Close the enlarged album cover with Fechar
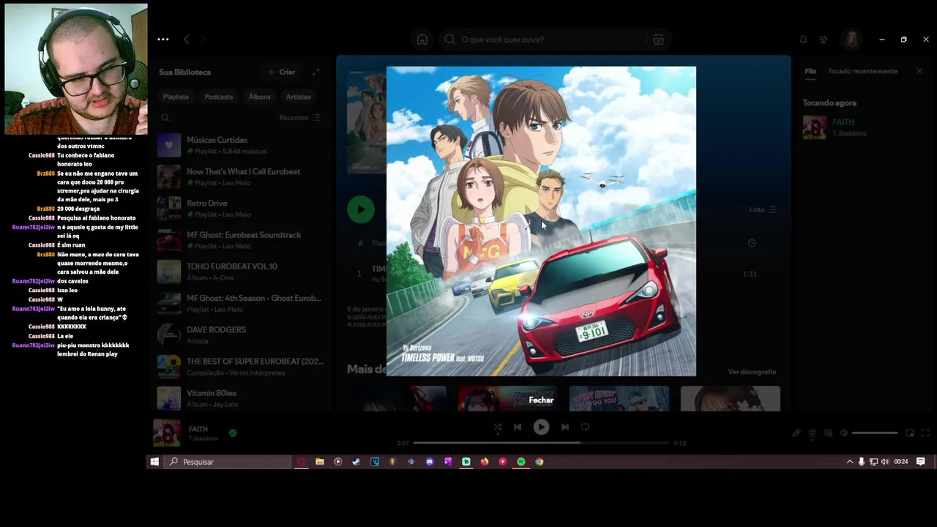The image size is (937, 527). tap(541, 400)
